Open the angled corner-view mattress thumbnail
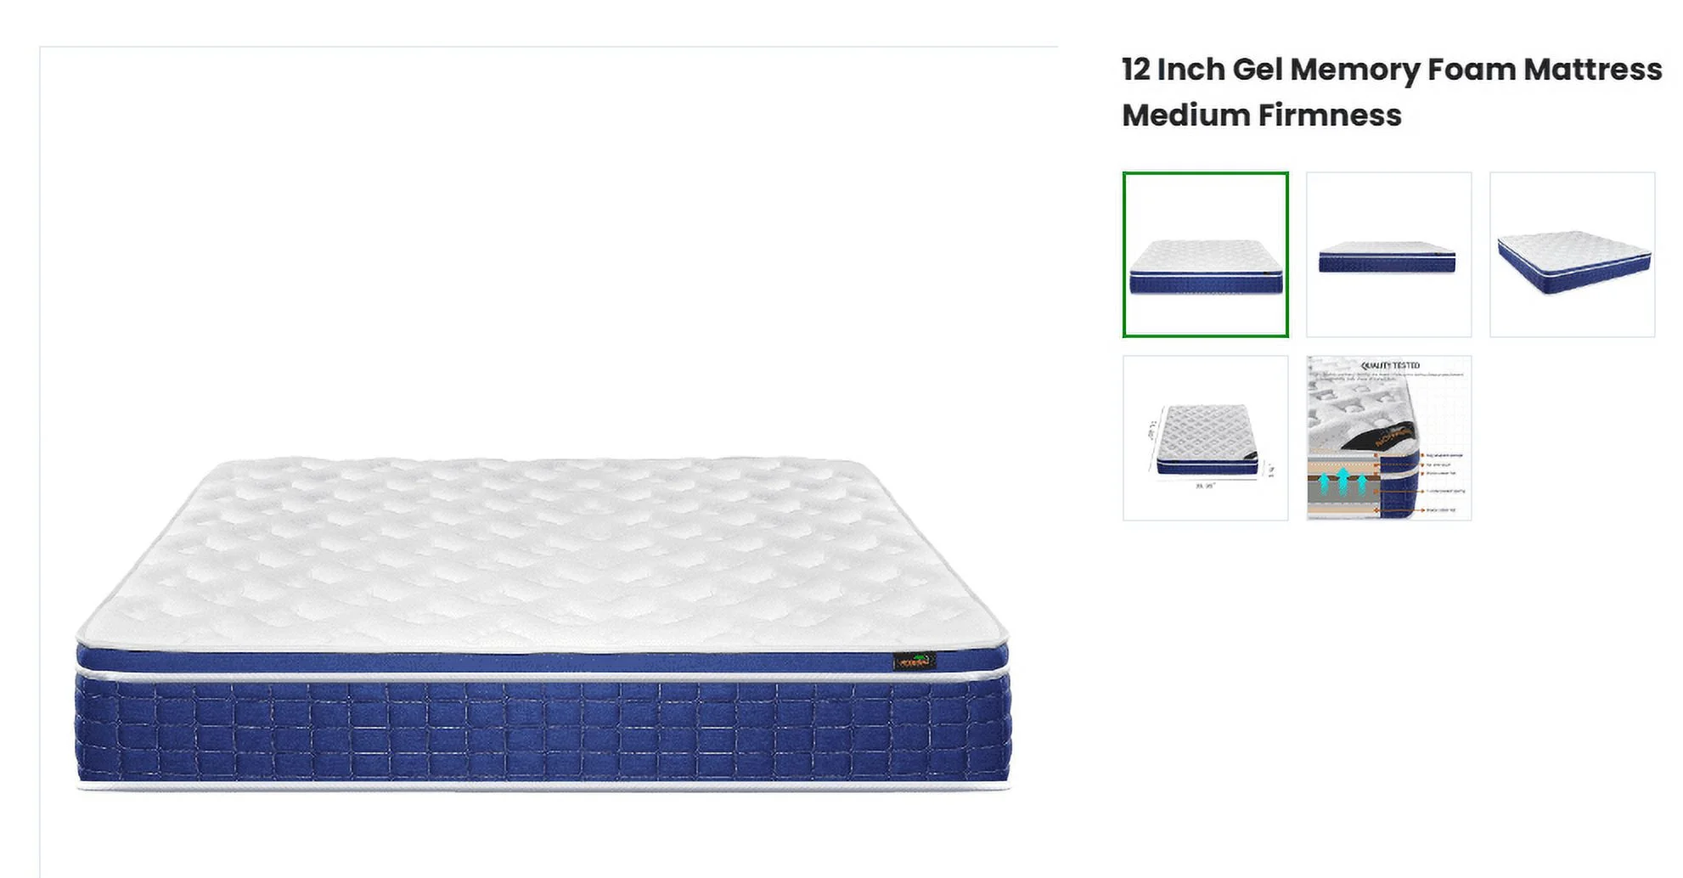Viewport: 1683px width, 878px height. 1572,255
